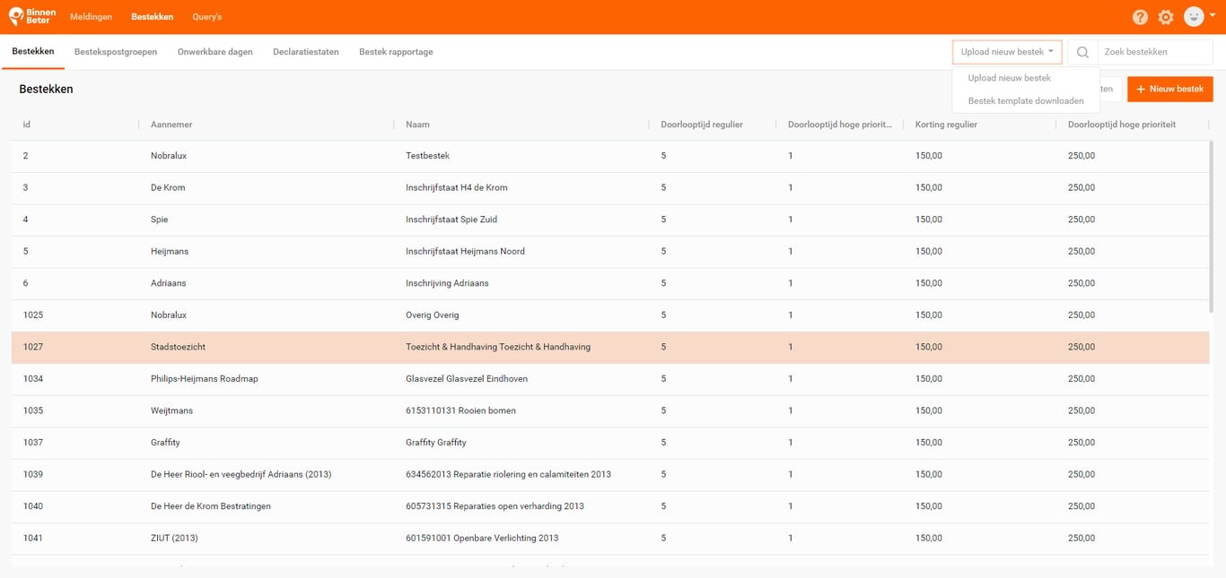Select the Stadstoezicht table row

[x=610, y=347]
